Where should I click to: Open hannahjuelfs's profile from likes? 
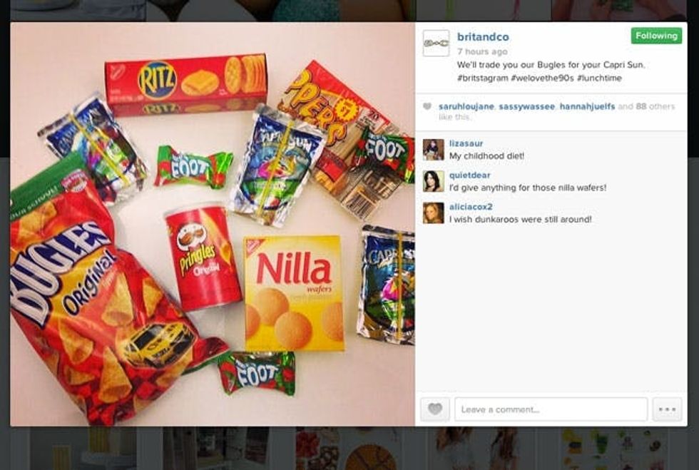tap(587, 106)
